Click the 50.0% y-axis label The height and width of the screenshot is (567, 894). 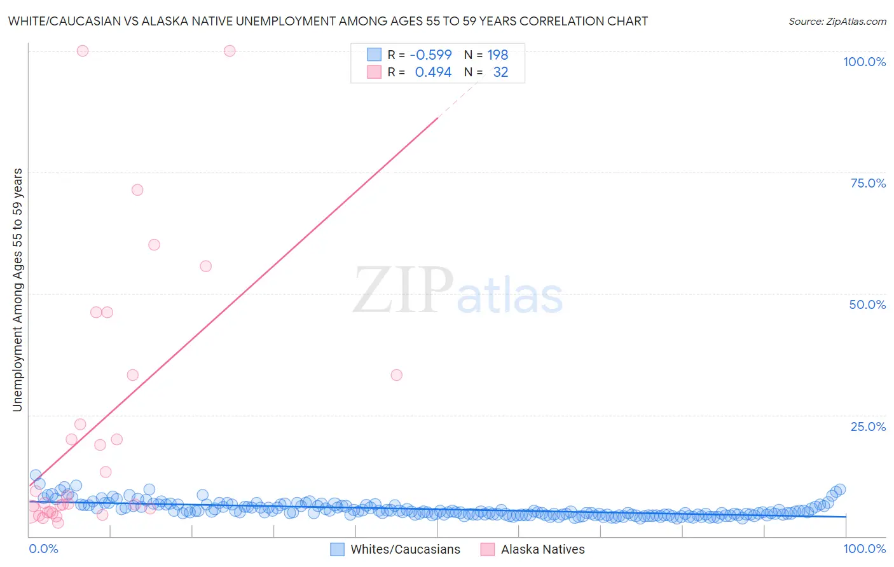tap(867, 304)
